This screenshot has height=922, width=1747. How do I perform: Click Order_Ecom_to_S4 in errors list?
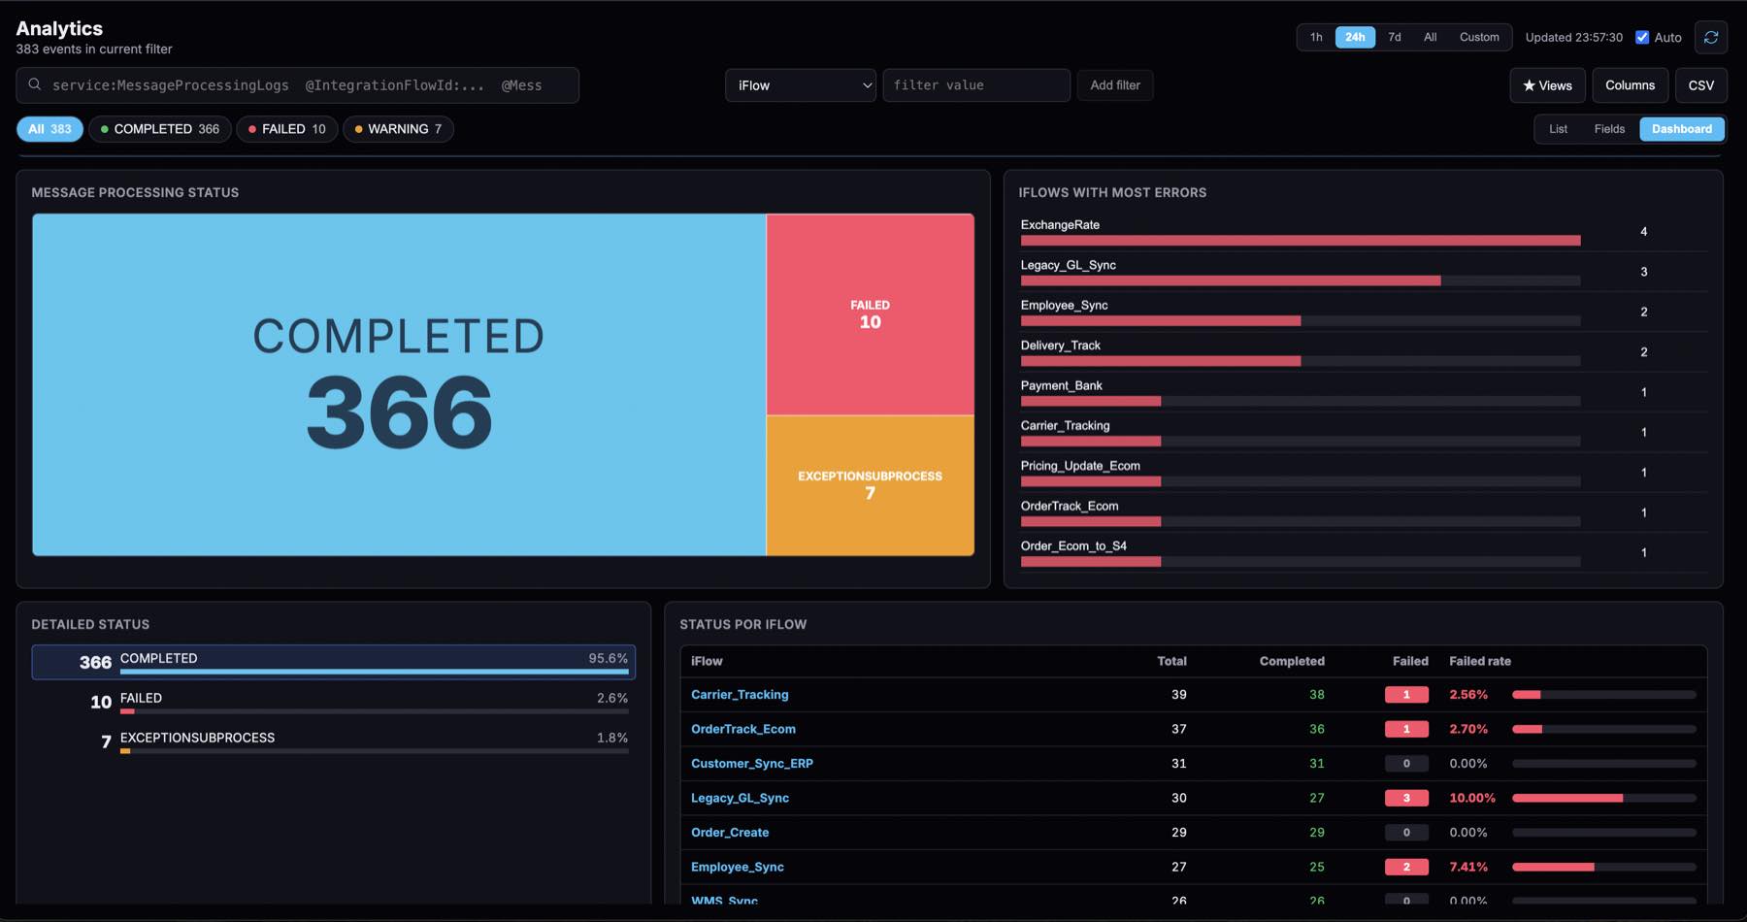[1073, 545]
